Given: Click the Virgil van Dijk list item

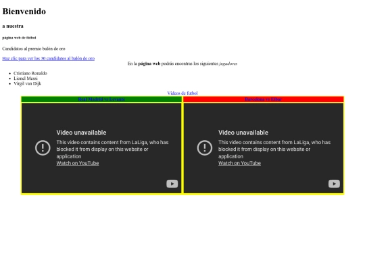Looking at the screenshot, I should pyautogui.click(x=28, y=83).
